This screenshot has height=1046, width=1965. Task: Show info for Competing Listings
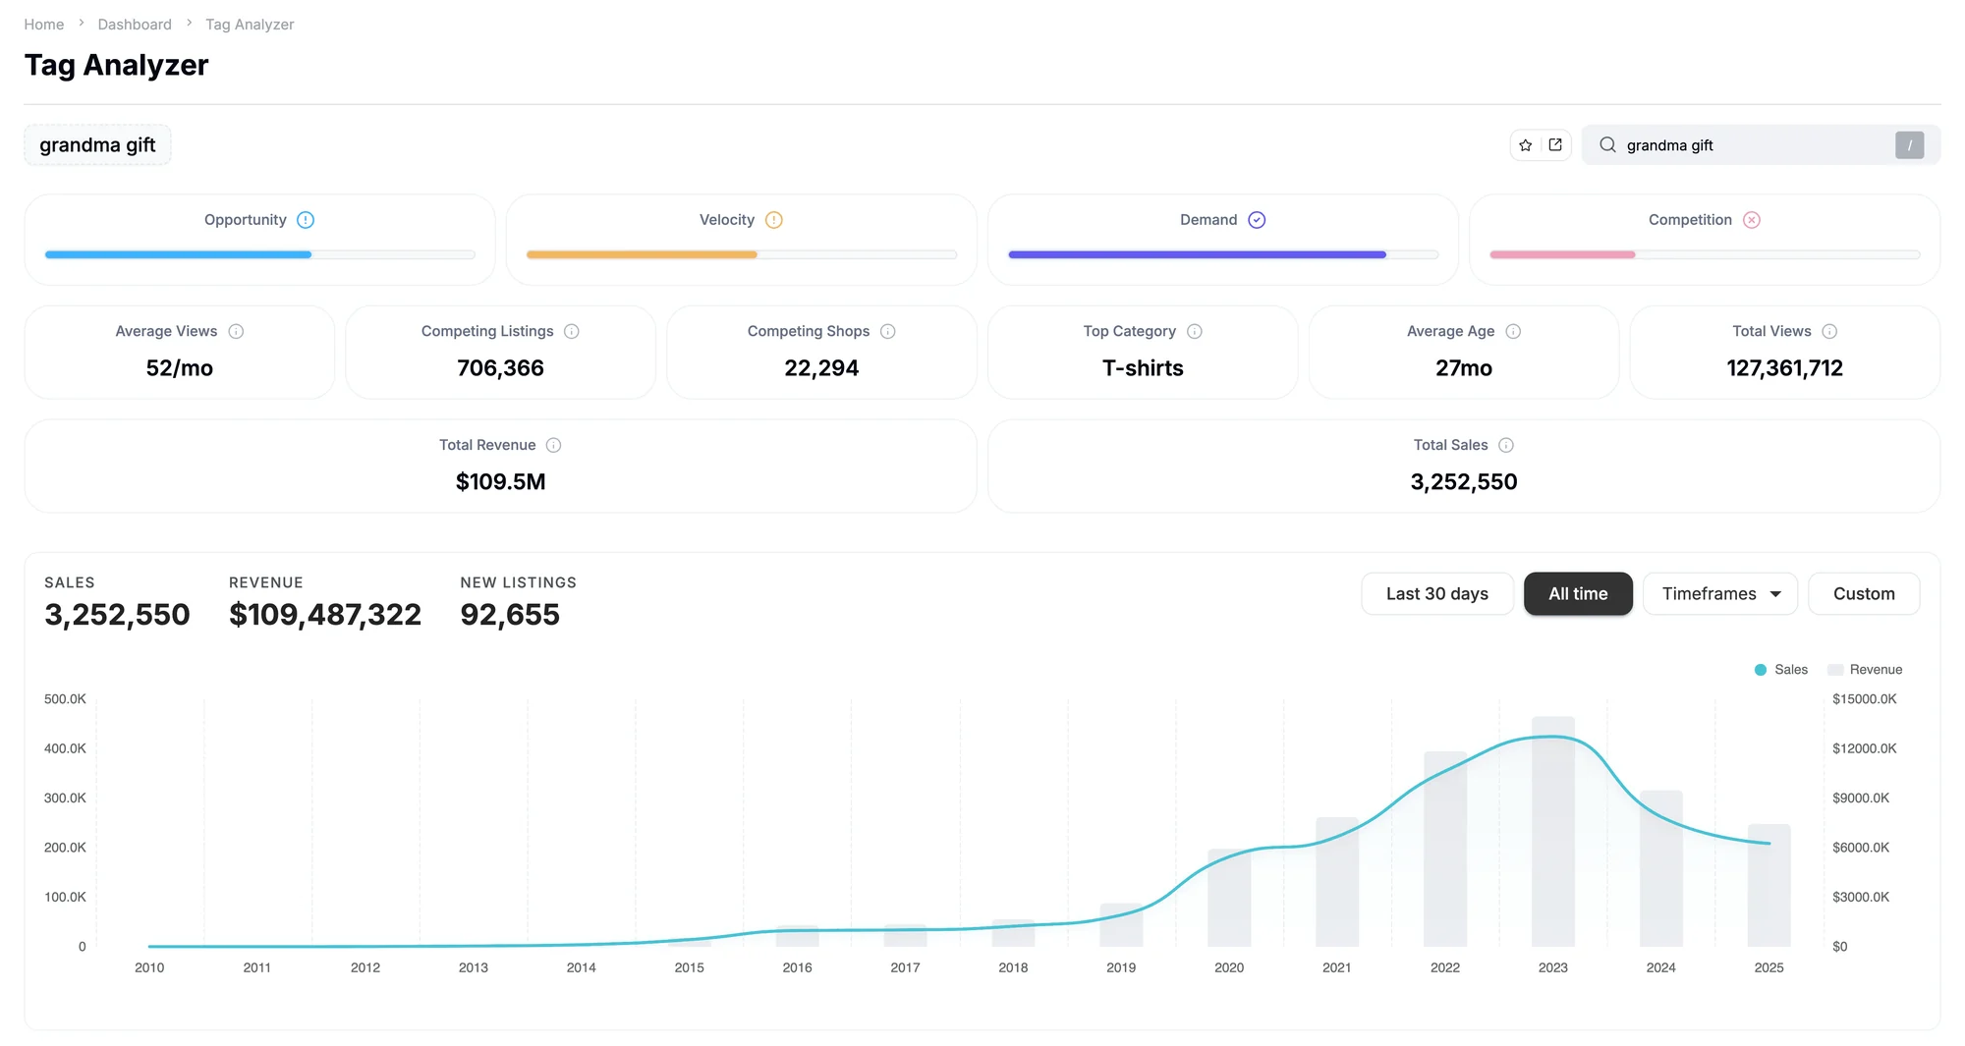pos(572,332)
